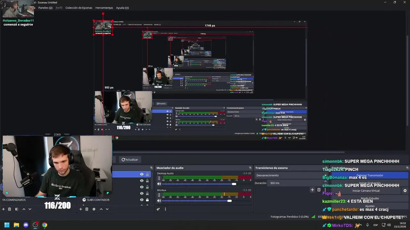This screenshot has width=410, height=230.
Task: Open the Herramientas menu
Action: pos(104,8)
